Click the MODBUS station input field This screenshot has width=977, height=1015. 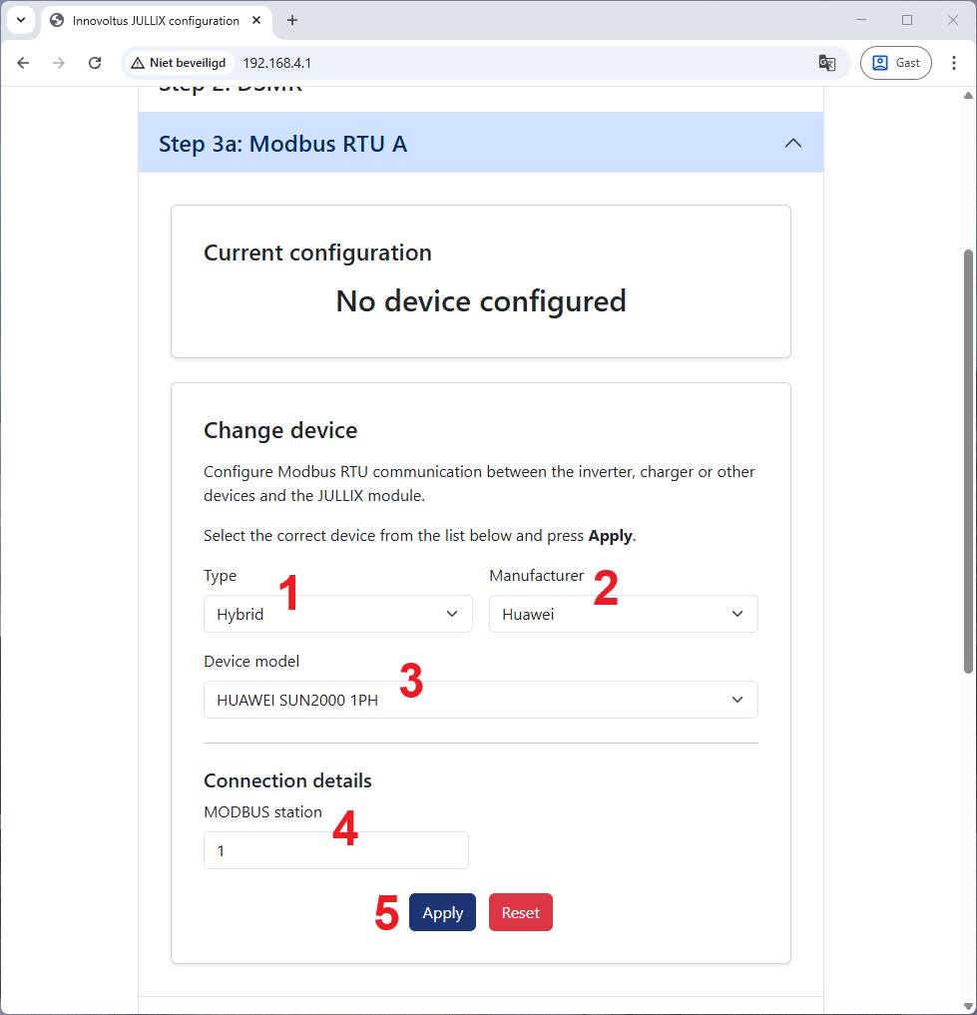click(x=335, y=851)
